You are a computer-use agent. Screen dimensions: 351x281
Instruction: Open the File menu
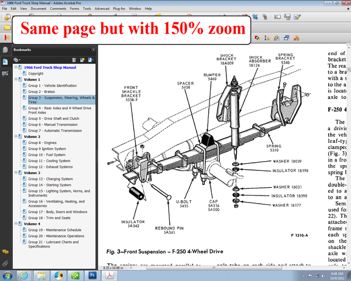coord(4,9)
